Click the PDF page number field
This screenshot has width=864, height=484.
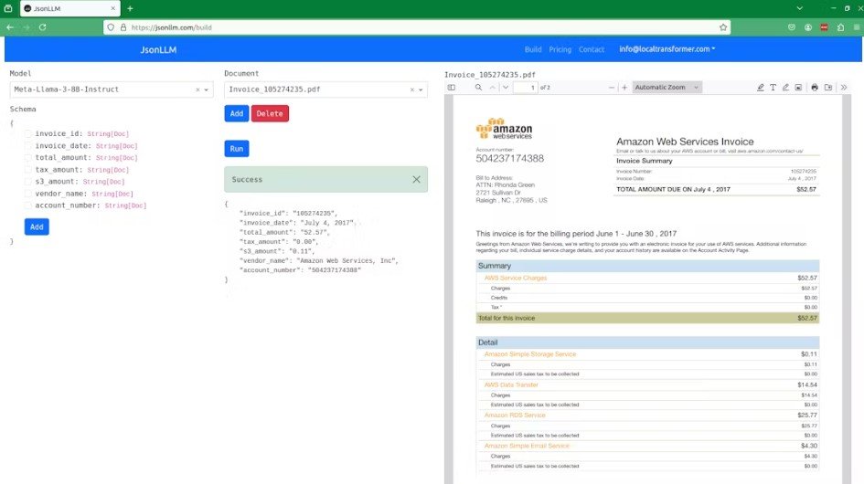click(x=525, y=87)
